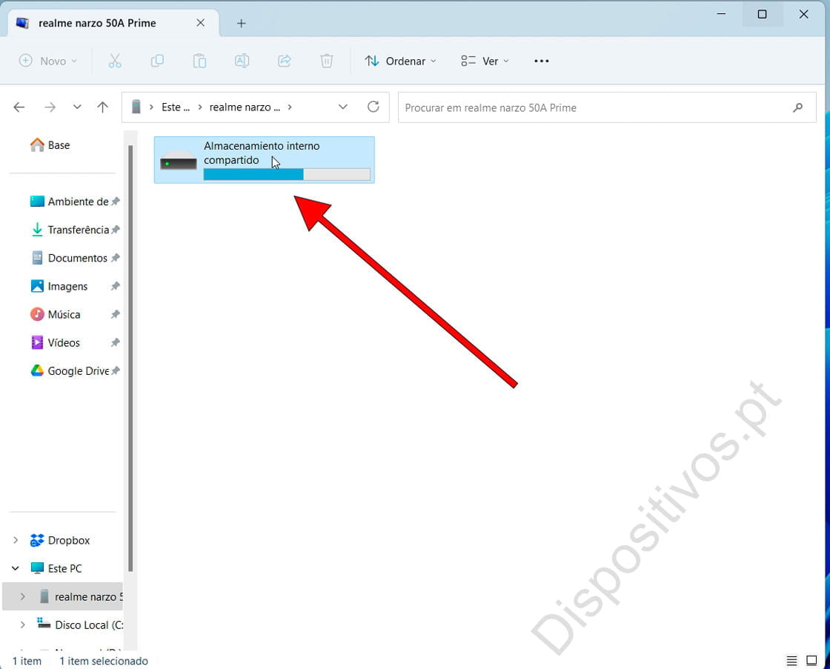Go forward with the right arrow
The height and width of the screenshot is (669, 830).
(x=50, y=107)
